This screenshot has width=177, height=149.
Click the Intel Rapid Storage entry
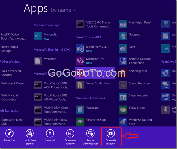9,49
